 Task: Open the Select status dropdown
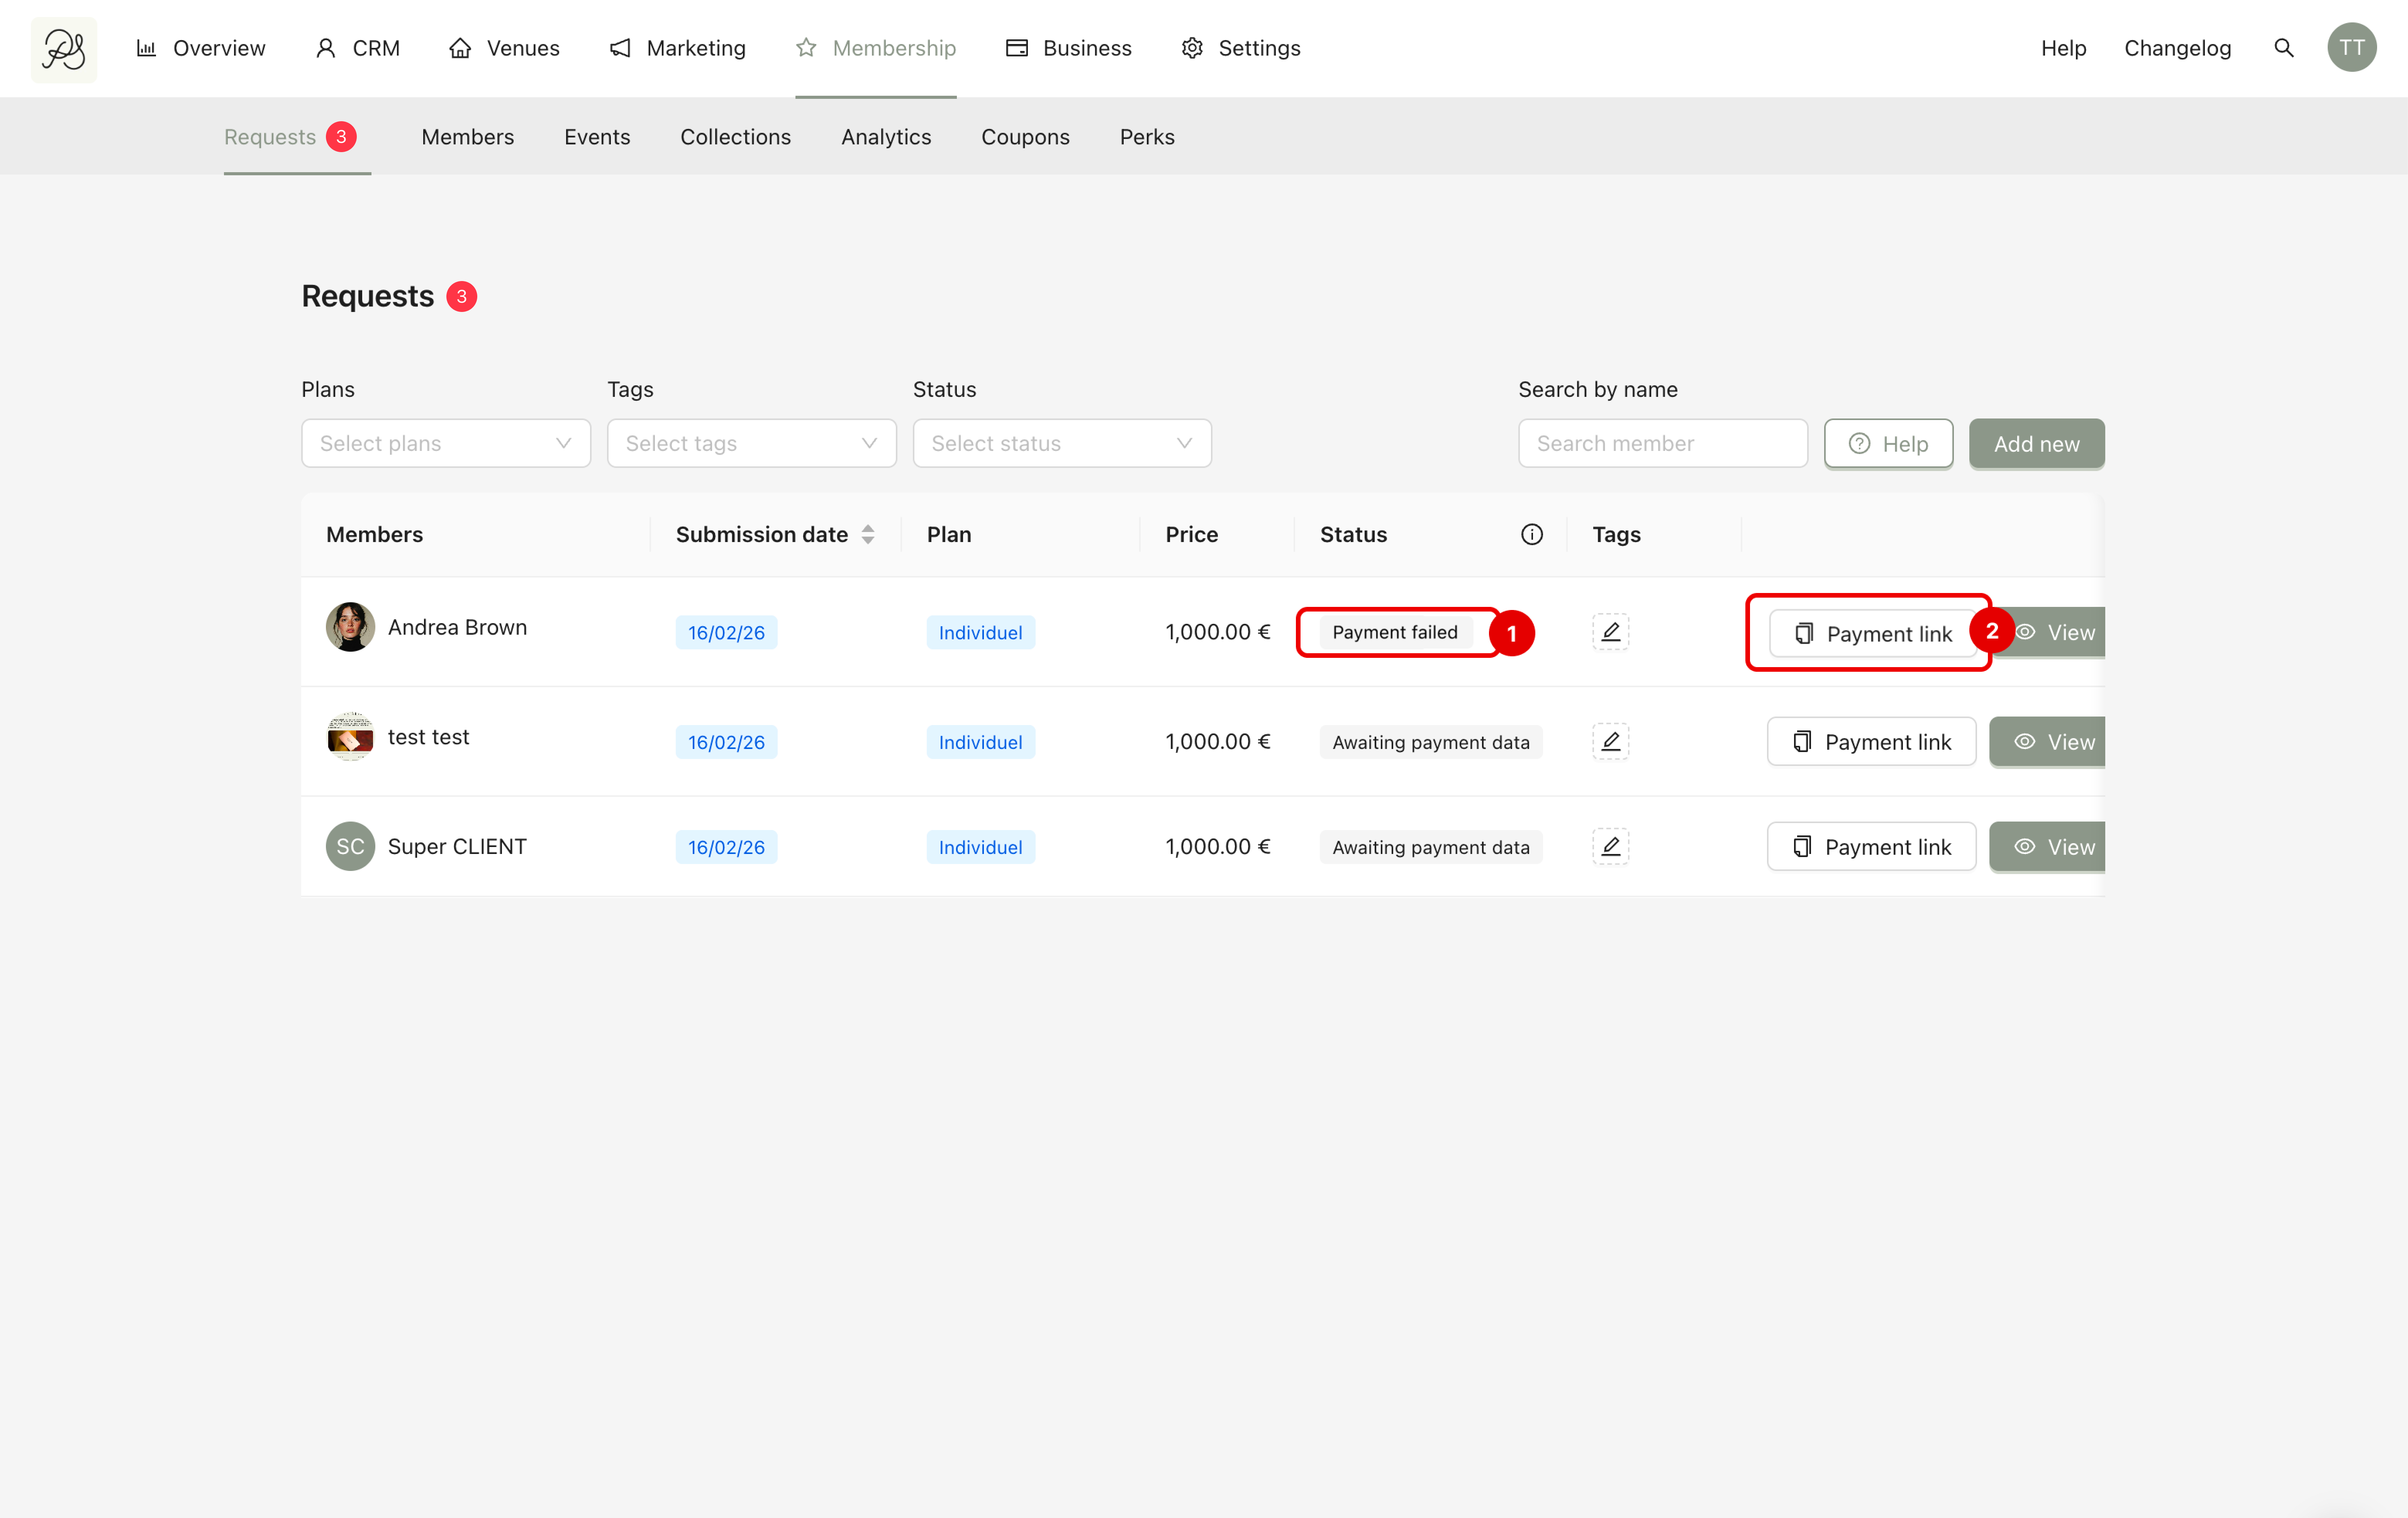[1061, 443]
